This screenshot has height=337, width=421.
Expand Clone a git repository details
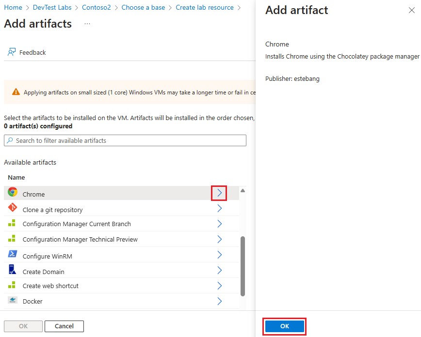click(x=219, y=208)
